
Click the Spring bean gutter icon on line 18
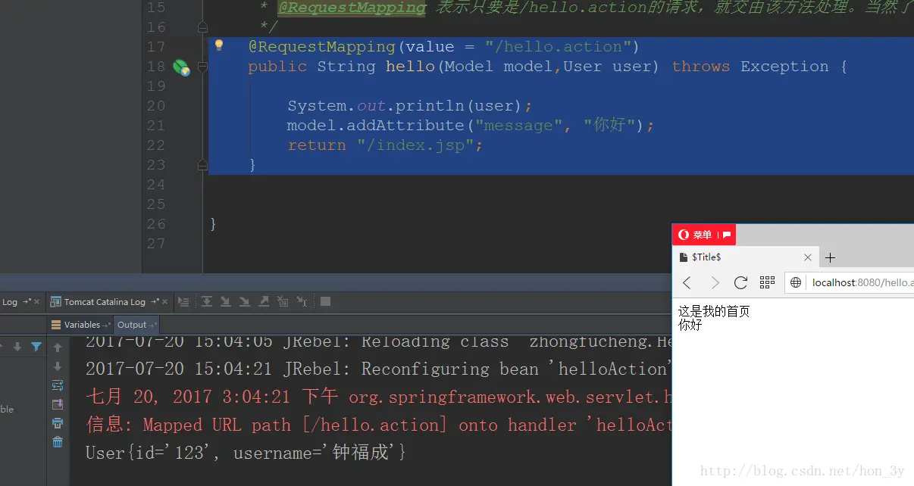180,67
